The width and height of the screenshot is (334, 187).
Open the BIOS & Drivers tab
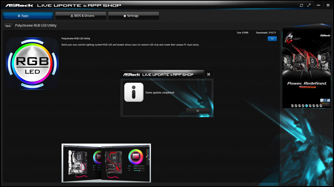[81, 16]
